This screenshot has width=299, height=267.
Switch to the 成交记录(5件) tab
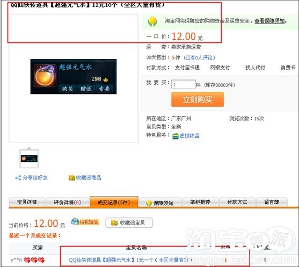coord(114,202)
